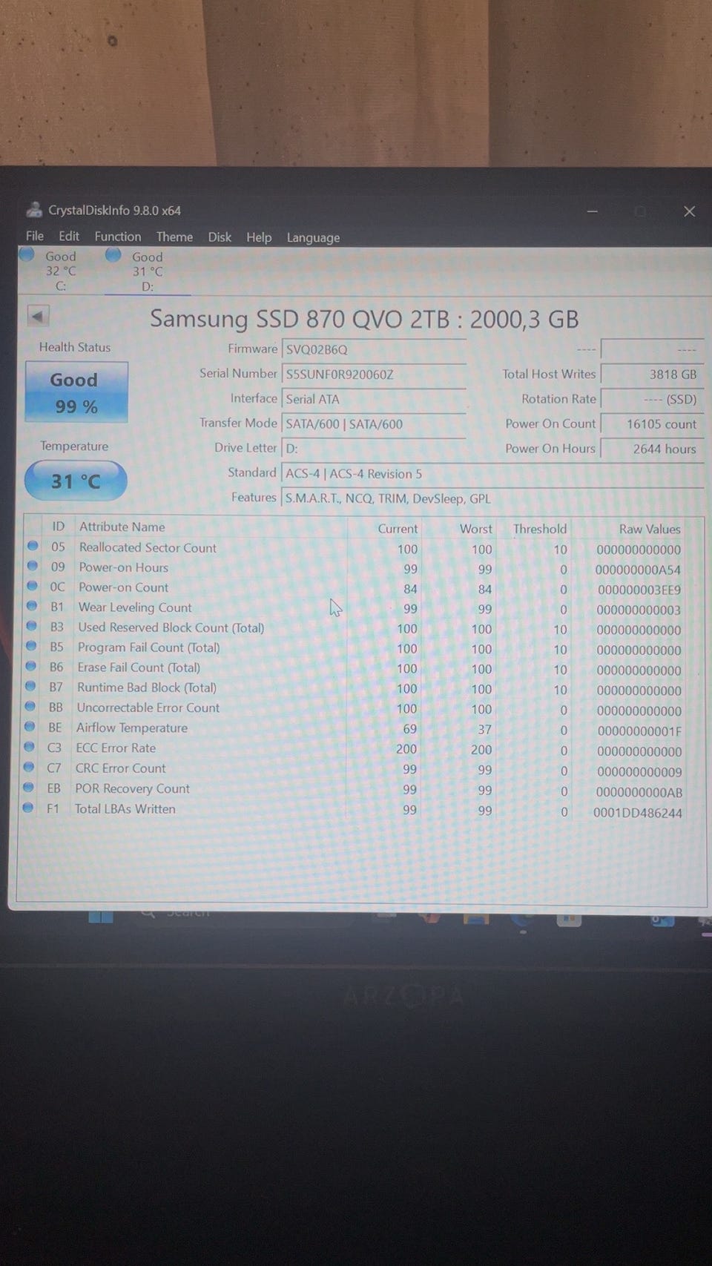This screenshot has height=1266, width=712.
Task: Click the Transfer Mode field SATA/600
Action: pyautogui.click(x=374, y=424)
